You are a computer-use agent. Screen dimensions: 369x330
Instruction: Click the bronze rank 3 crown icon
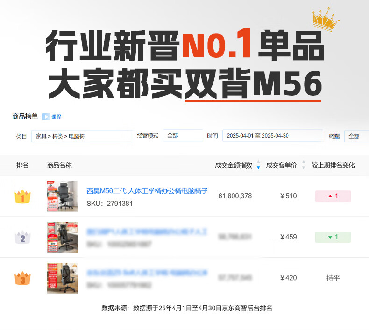pyautogui.click(x=22, y=278)
